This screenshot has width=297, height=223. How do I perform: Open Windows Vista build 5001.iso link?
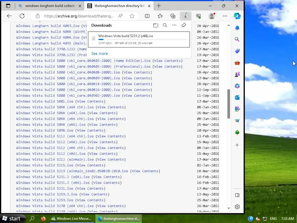[45, 101]
